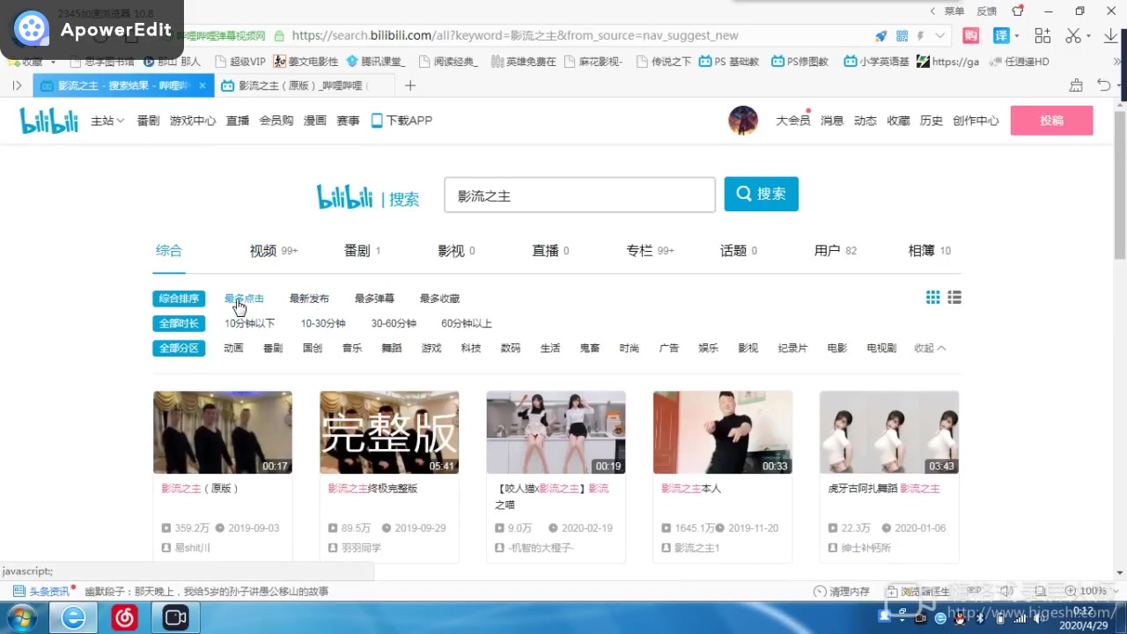Click the broom clean icon near tabs
Viewport: 1127px width, 634px height.
[1076, 85]
